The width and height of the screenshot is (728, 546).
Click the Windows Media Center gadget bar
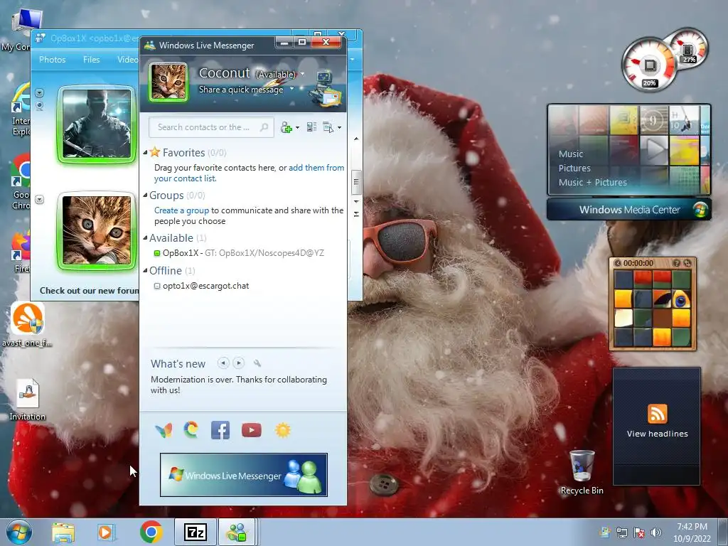point(629,210)
